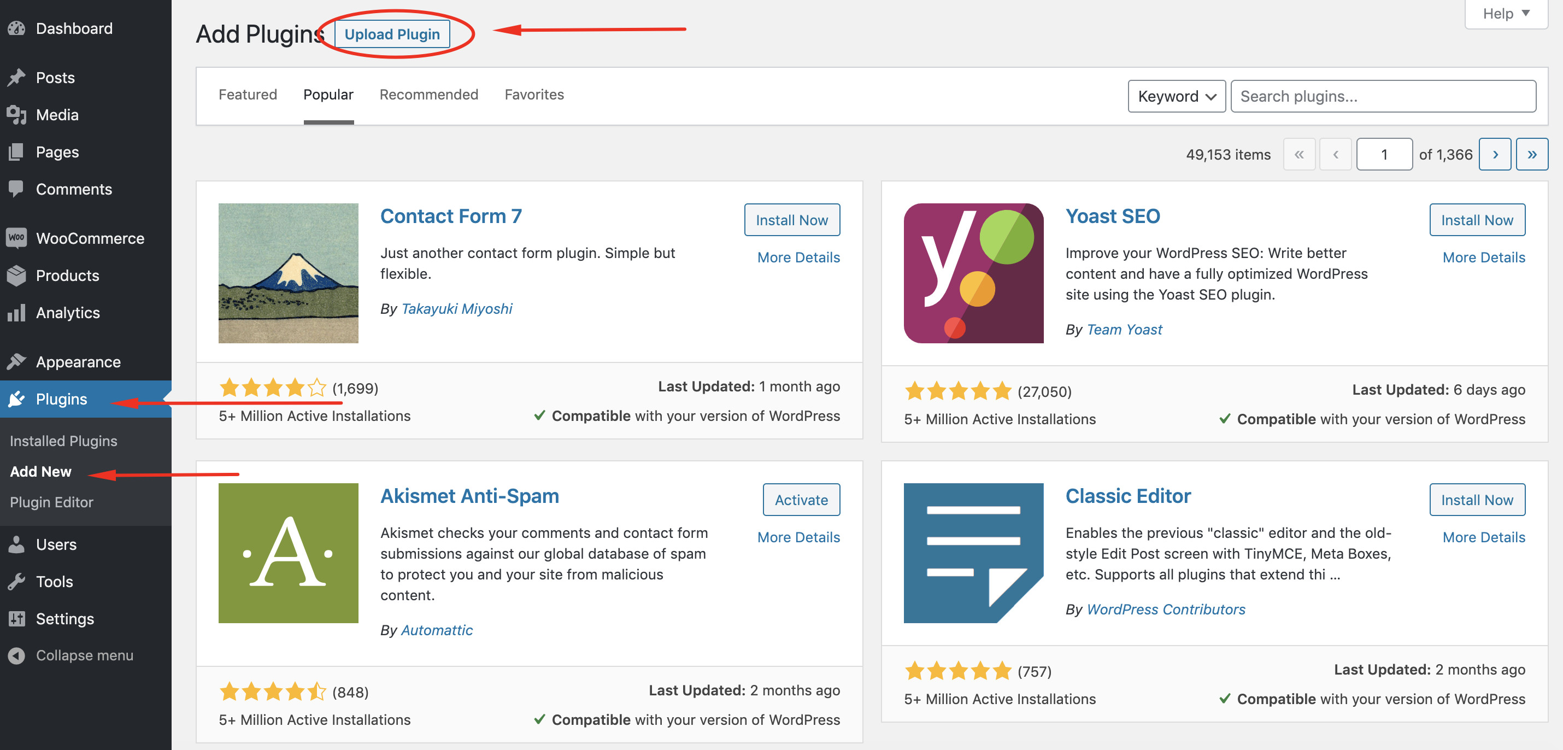This screenshot has height=750, width=1563.
Task: Click the Collapse menu arrow icon
Action: click(x=16, y=655)
